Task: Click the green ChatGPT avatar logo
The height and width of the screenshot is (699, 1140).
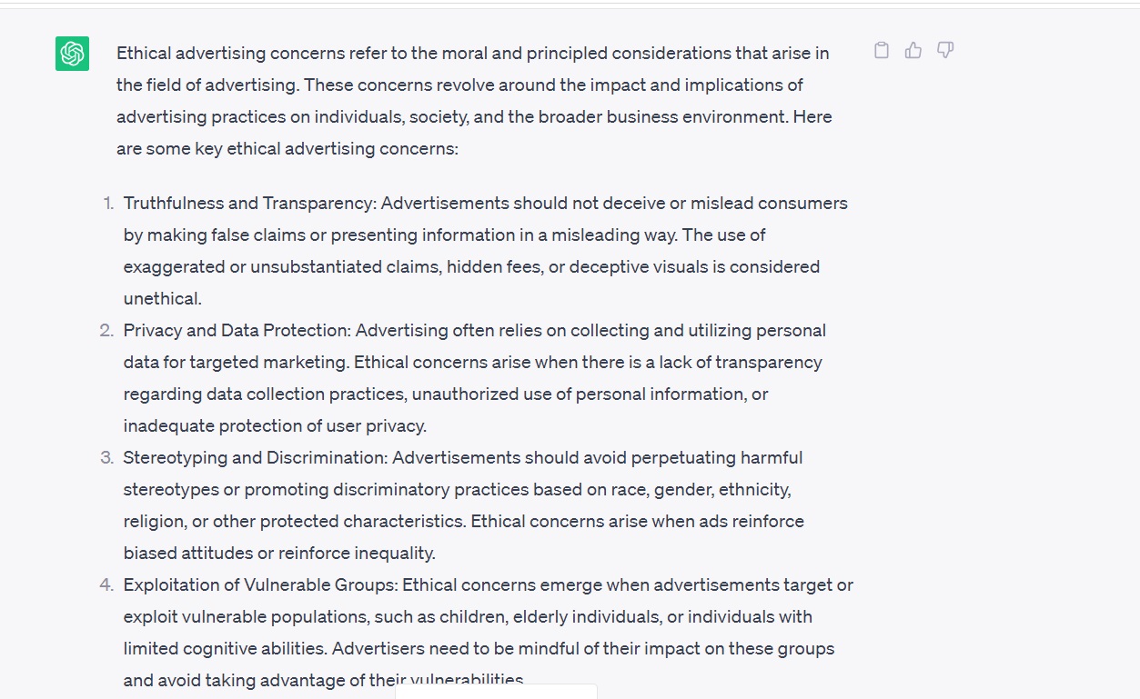Action: tap(72, 54)
